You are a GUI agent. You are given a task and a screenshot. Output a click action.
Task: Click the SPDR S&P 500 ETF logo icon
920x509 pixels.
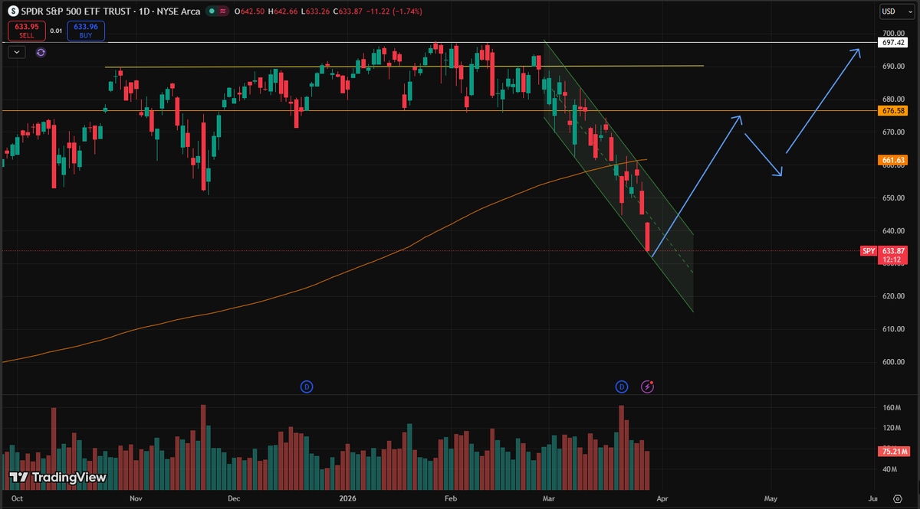[11, 11]
